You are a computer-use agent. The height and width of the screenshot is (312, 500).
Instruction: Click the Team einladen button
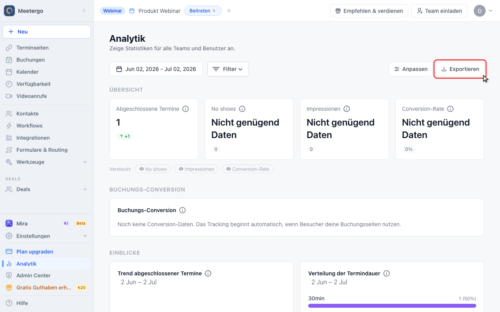click(x=439, y=11)
